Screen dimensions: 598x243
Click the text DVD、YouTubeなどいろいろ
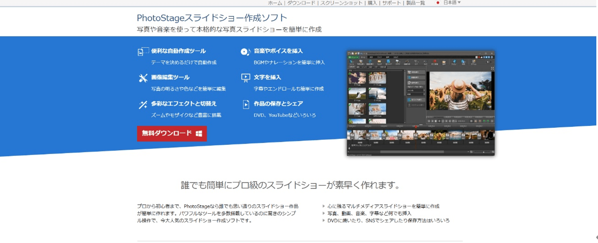[285, 115]
